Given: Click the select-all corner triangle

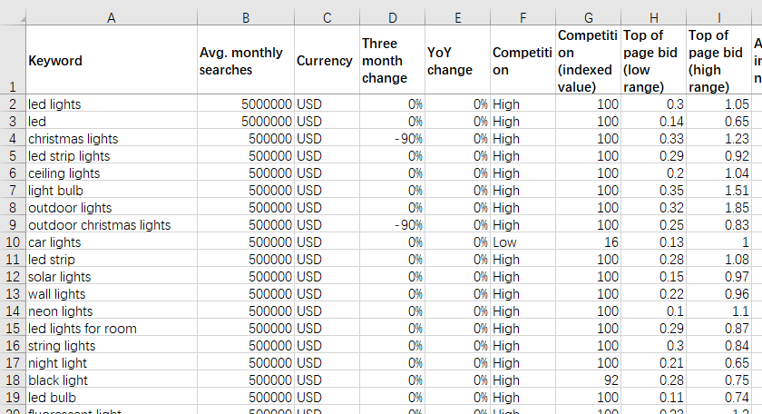Looking at the screenshot, I should 12,17.
